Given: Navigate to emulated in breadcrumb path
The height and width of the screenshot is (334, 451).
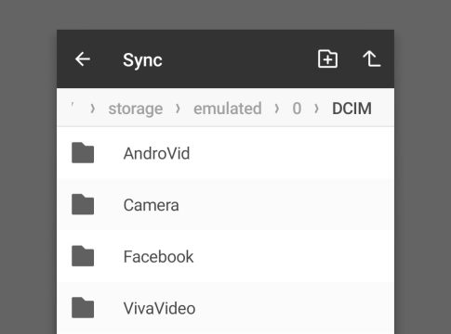Looking at the screenshot, I should click(228, 109).
